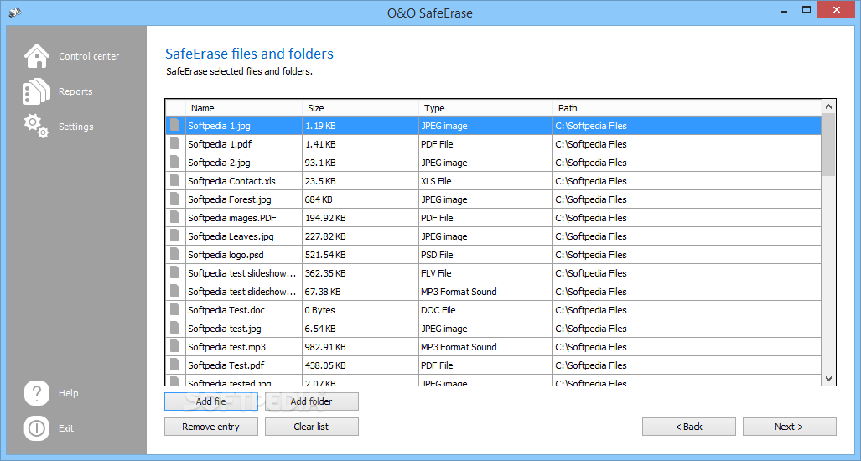The image size is (861, 461).
Task: Click file icon beside Softpedia 1.jpg
Action: 174,125
